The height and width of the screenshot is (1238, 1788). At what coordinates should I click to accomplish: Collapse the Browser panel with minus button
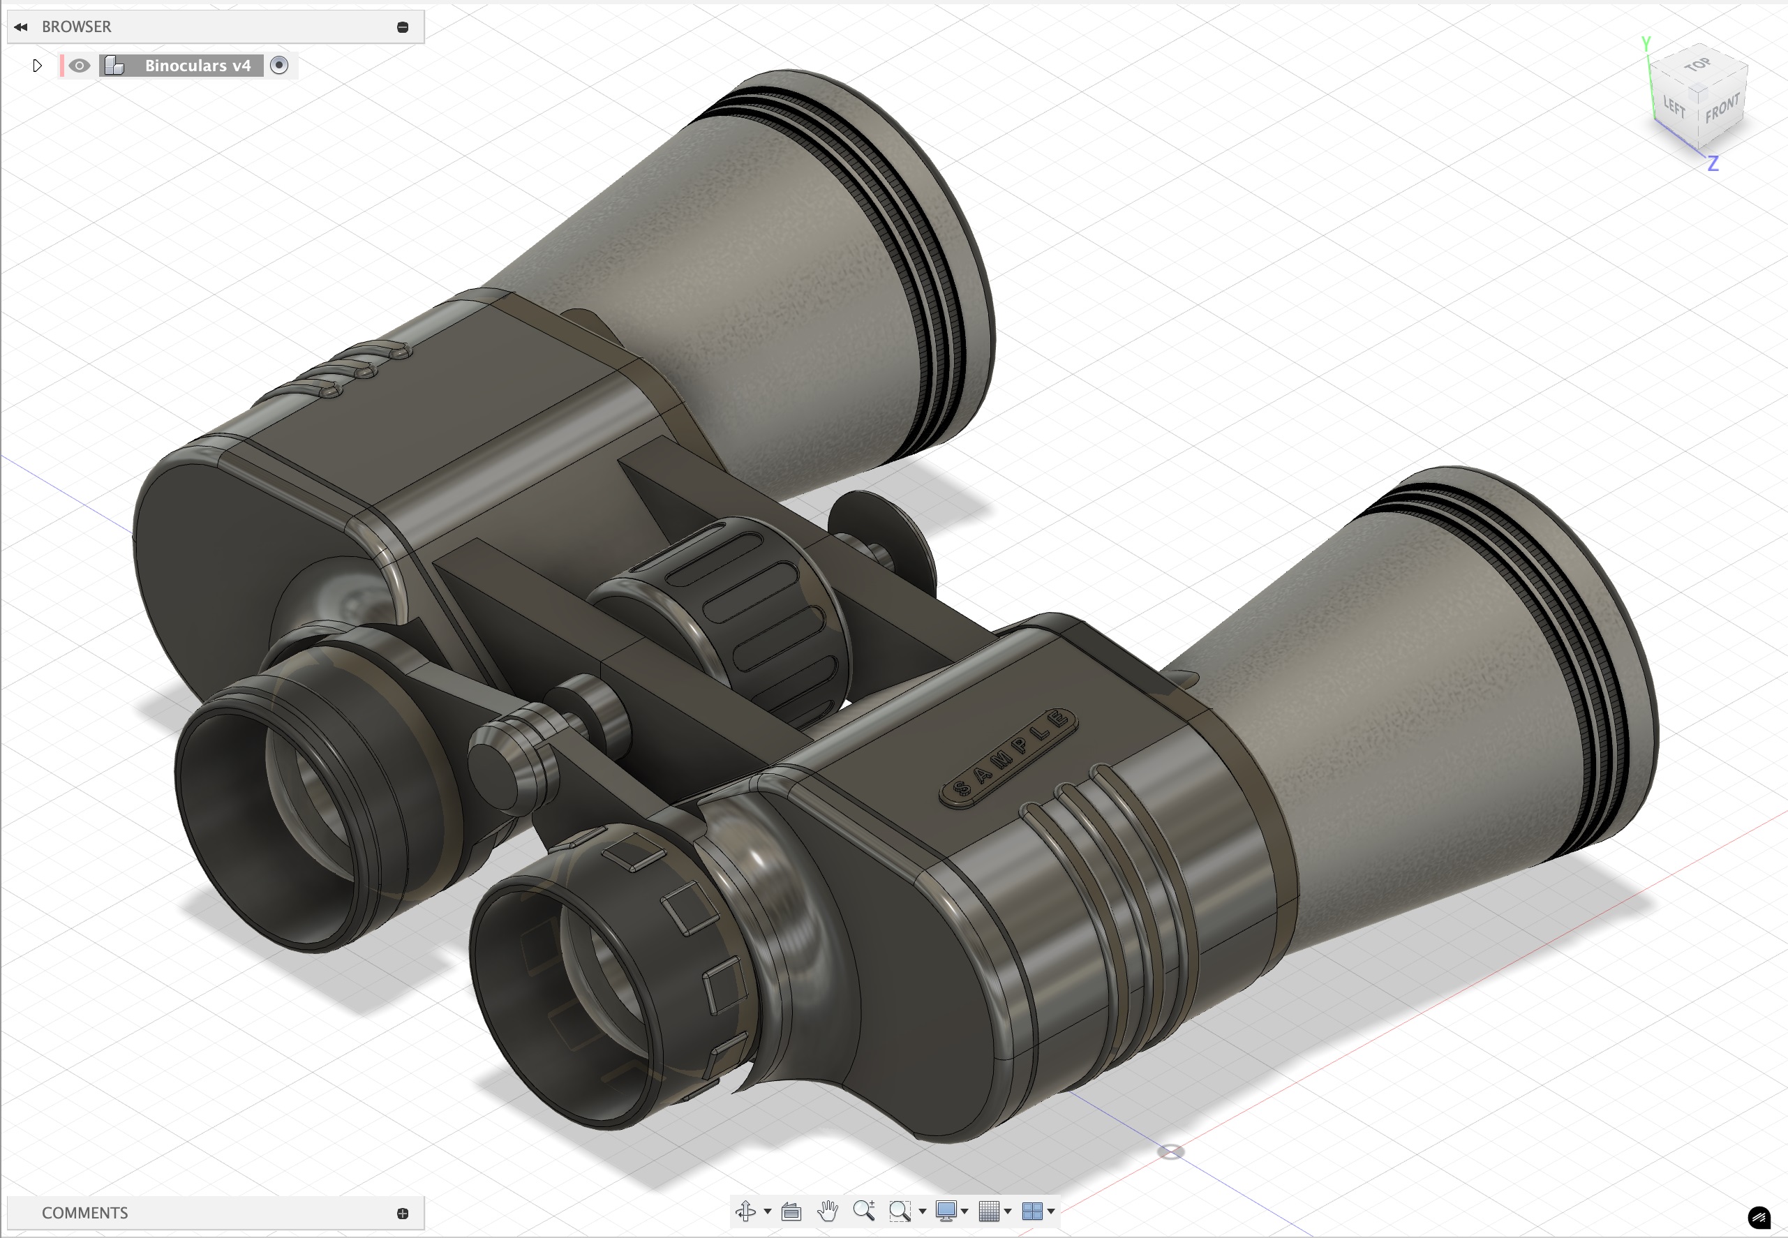(403, 27)
